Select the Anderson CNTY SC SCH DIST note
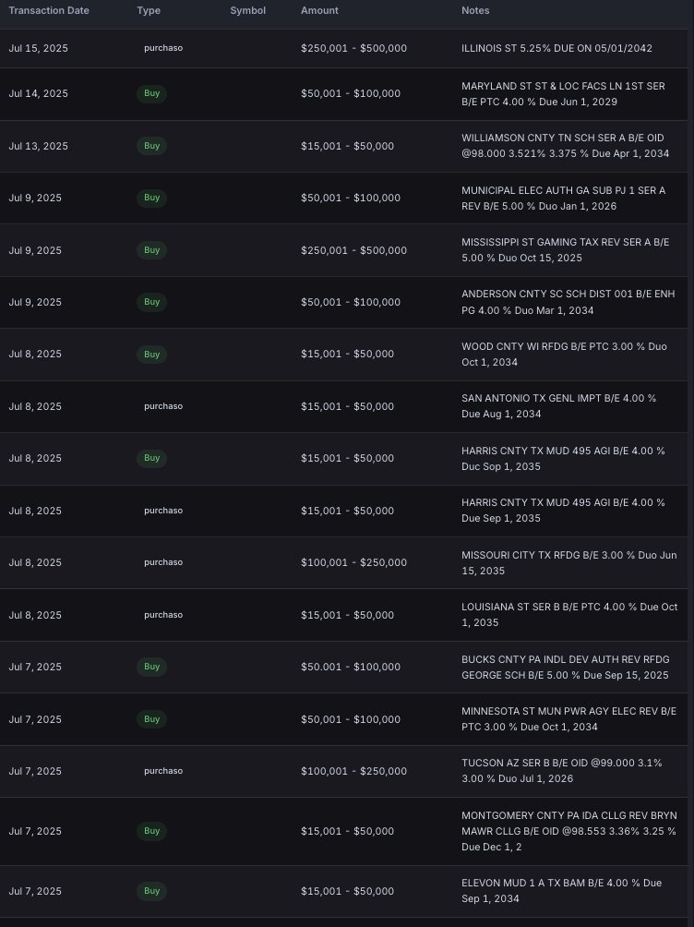The image size is (694, 927). [563, 302]
